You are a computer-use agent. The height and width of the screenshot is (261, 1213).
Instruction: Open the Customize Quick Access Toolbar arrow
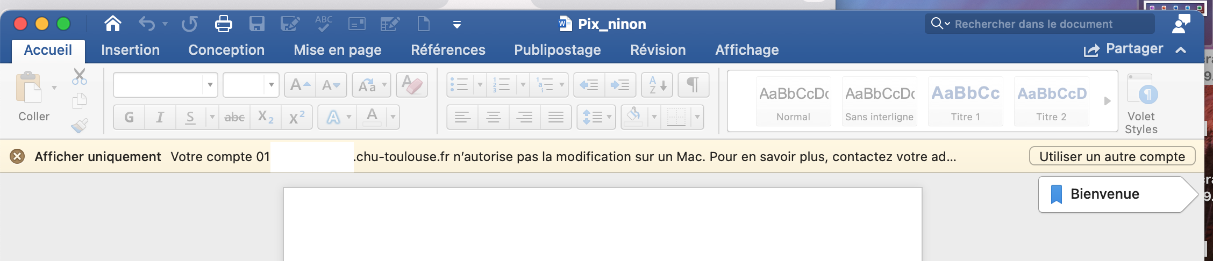(457, 24)
